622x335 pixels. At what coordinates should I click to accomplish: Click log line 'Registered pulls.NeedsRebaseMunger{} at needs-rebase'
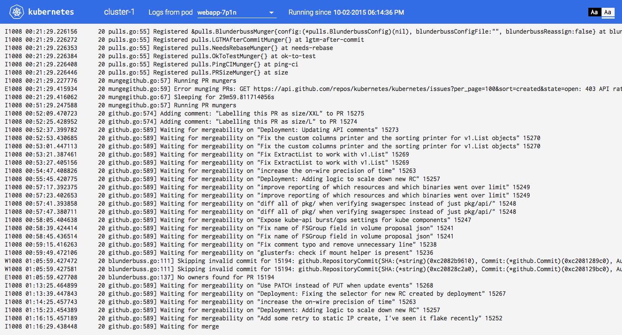169,48
